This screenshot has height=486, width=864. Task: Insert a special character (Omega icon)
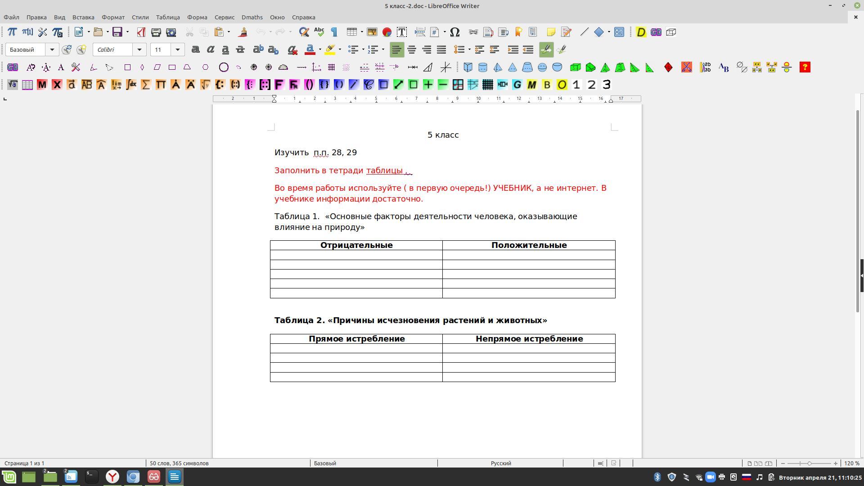(454, 32)
